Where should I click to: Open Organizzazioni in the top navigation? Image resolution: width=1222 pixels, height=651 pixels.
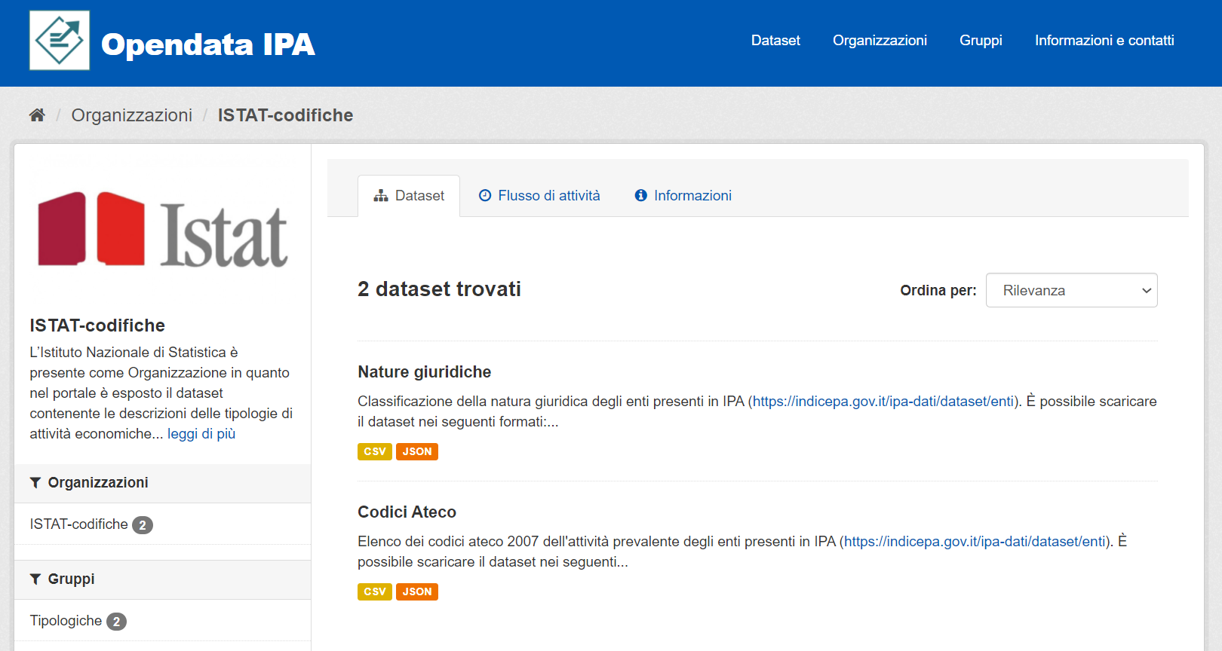tap(880, 41)
